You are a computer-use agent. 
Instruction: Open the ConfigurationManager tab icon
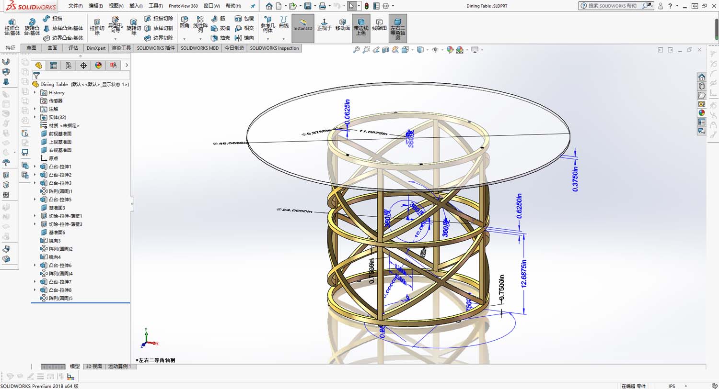click(x=68, y=66)
